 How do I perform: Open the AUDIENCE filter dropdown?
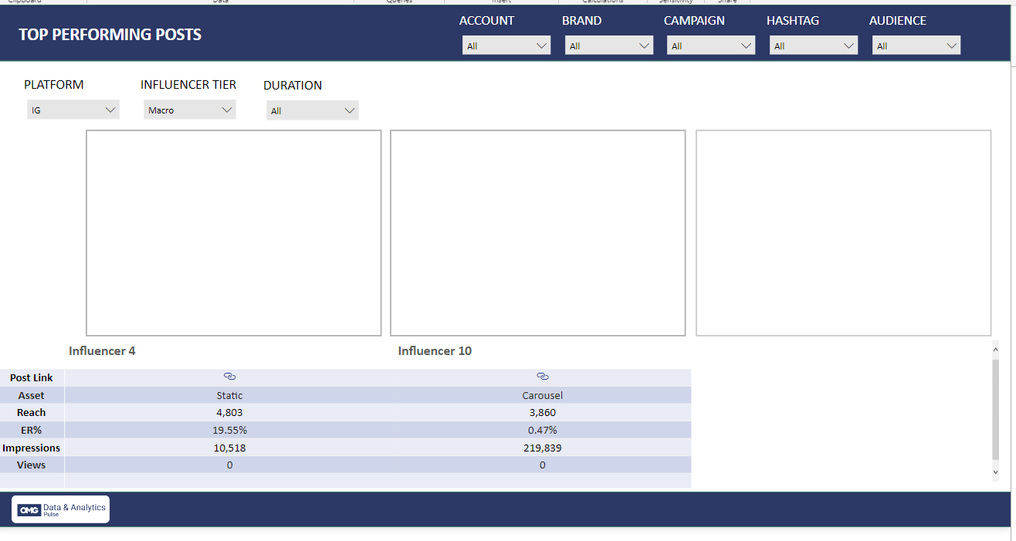pyautogui.click(x=916, y=46)
